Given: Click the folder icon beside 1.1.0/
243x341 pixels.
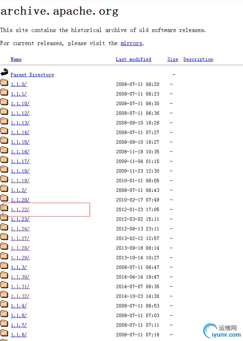Looking at the screenshot, I should [4, 82].
